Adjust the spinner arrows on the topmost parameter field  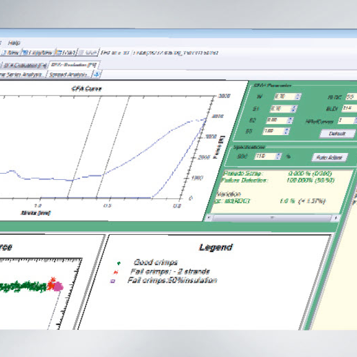coord(298,96)
